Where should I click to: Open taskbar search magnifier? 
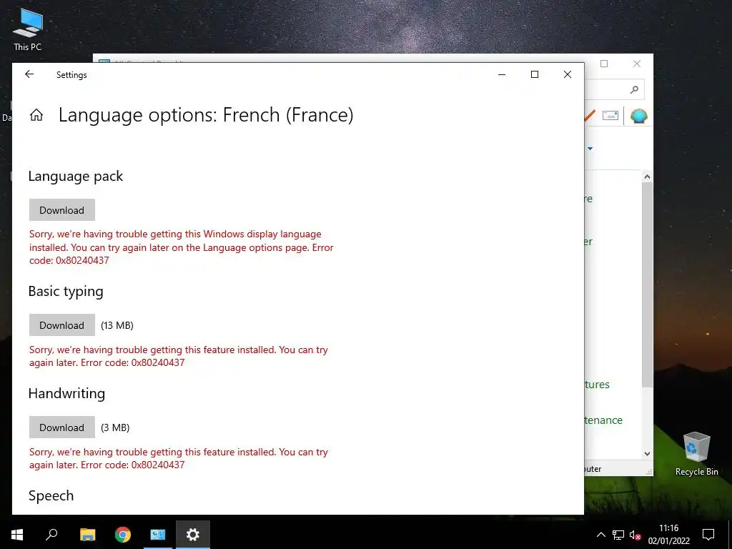point(51,535)
